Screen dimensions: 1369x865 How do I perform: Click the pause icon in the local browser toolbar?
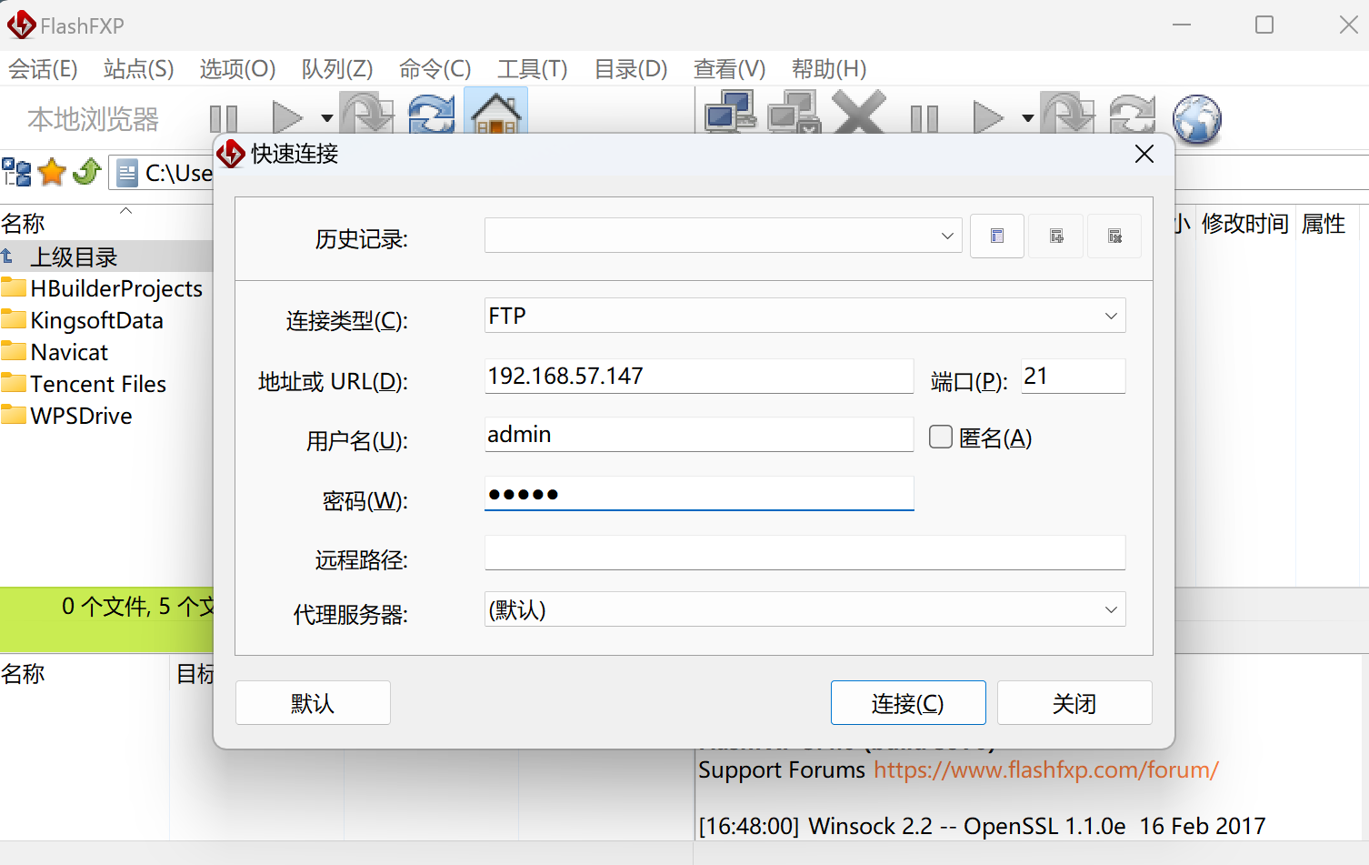point(224,118)
